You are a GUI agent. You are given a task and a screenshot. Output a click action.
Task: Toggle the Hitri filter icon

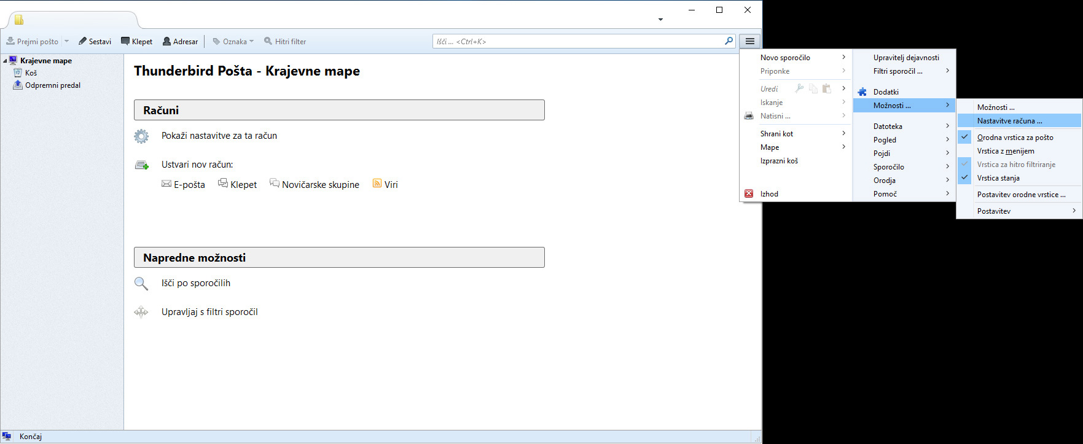tap(268, 41)
